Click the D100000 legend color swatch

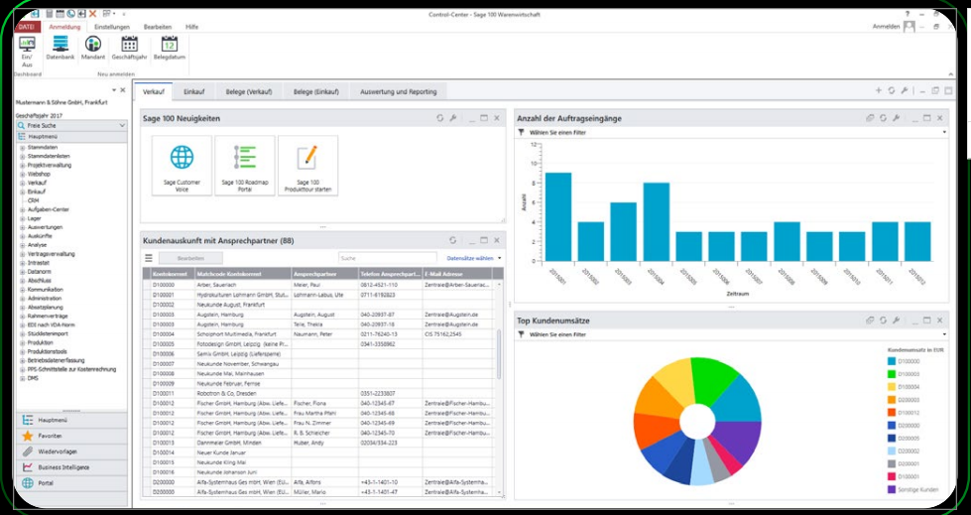pos(891,360)
